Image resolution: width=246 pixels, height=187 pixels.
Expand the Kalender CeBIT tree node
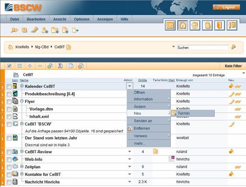coord(22,86)
